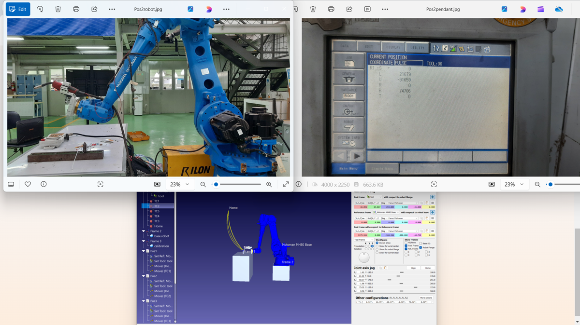
Task: Favorite Pos2robot.jpg with the heart icon
Action: click(28, 184)
